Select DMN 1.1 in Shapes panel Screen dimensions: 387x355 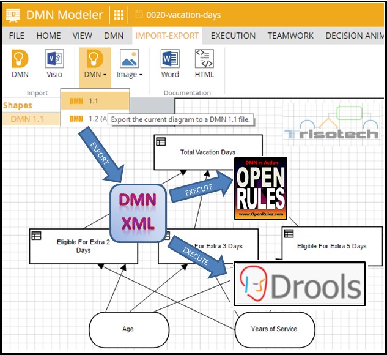coord(28,119)
